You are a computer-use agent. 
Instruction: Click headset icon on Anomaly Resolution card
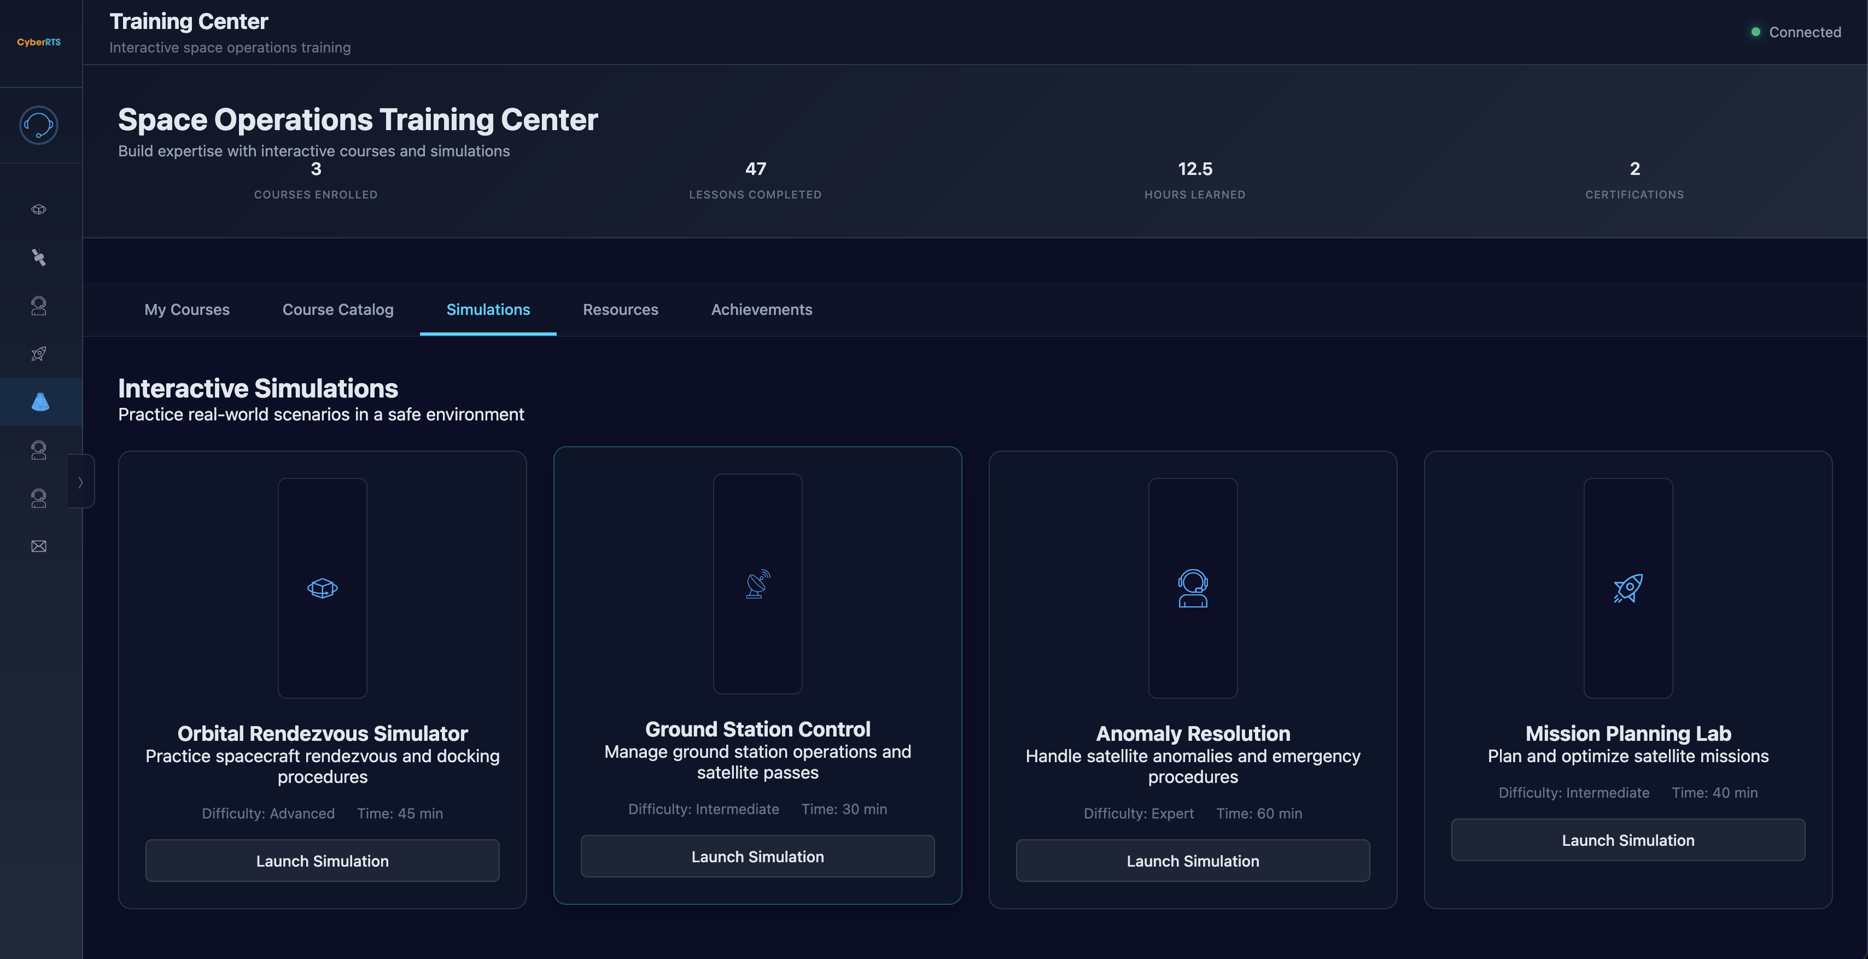tap(1192, 588)
